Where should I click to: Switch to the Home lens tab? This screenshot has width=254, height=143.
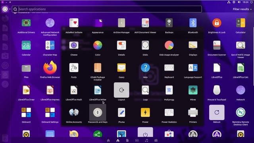(108, 140)
